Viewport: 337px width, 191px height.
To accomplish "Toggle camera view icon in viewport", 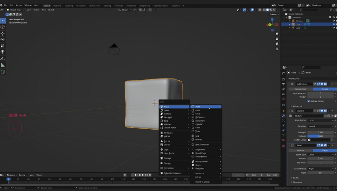I will pyautogui.click(x=277, y=44).
